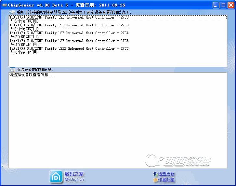Image resolution: width=236 pixels, height=186 pixels.
Task: Click the 检查更新 check update link
Action: (166, 174)
